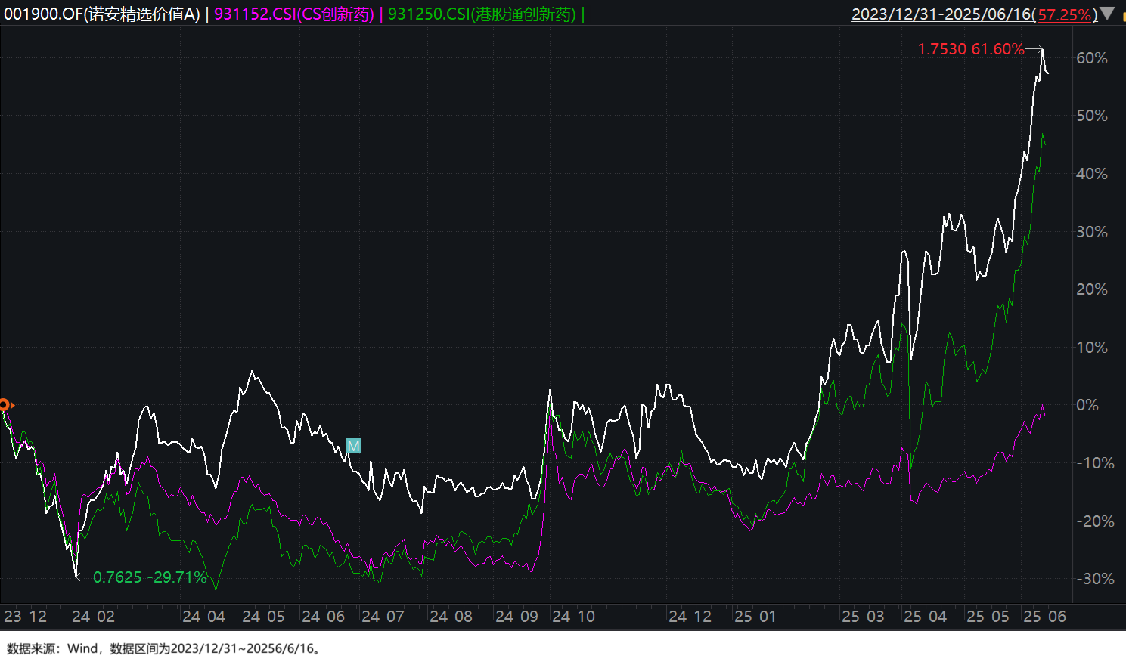The height and width of the screenshot is (671, 1126).
Task: Click the 0% y-axis tick label
Action: coord(1087,405)
